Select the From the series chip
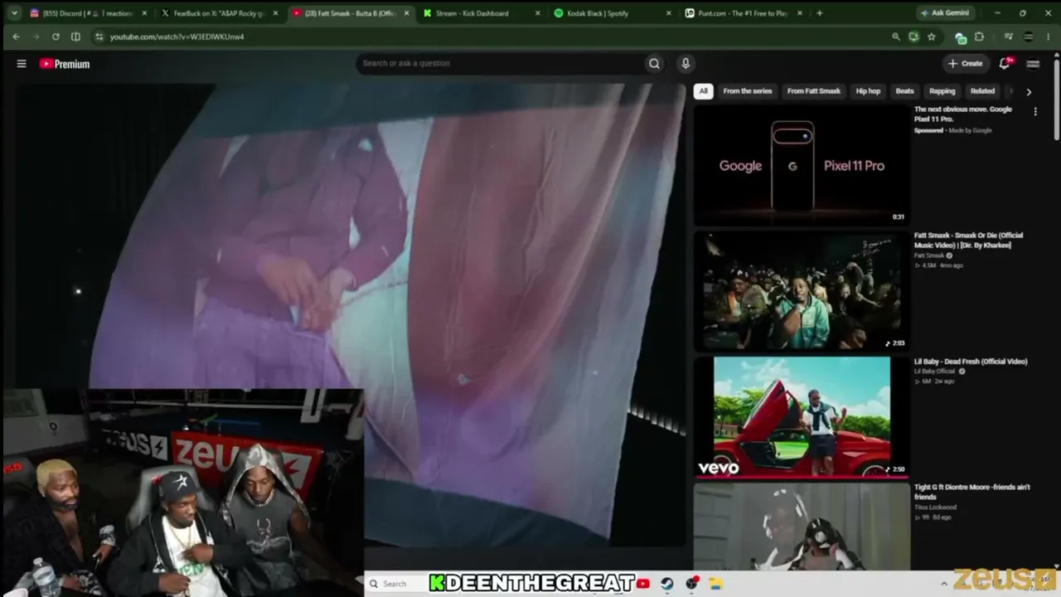 pos(748,91)
